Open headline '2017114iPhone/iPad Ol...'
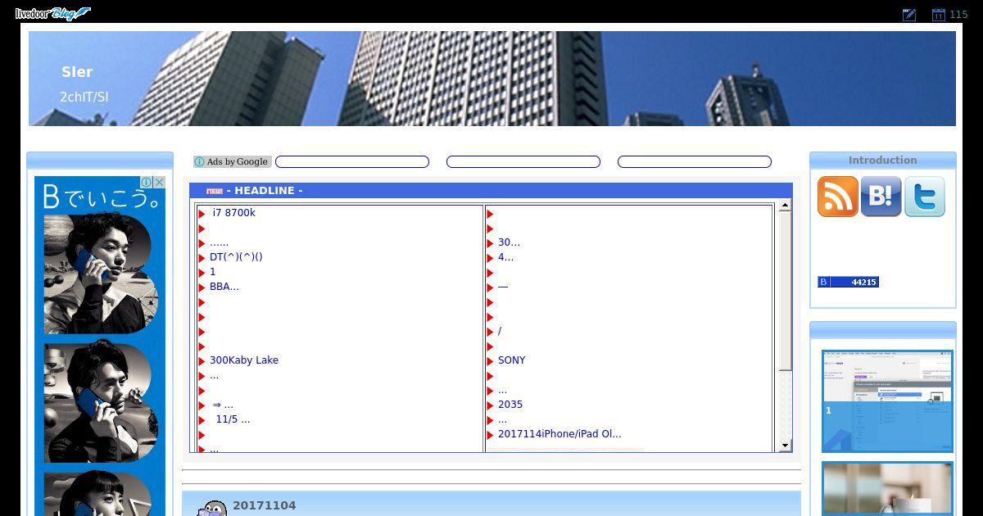 pyautogui.click(x=559, y=434)
